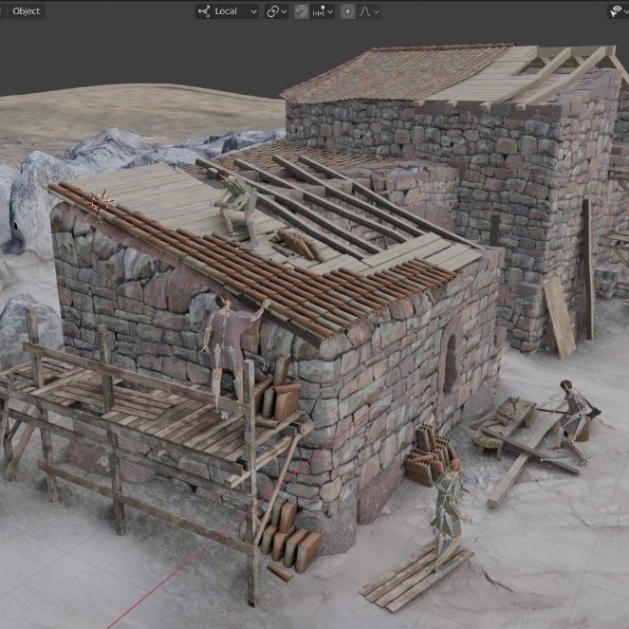Toggle the snap magnet button
The image size is (629, 629).
(301, 11)
